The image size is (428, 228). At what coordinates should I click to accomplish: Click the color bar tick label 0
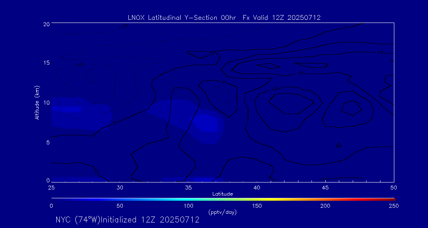pos(51,206)
